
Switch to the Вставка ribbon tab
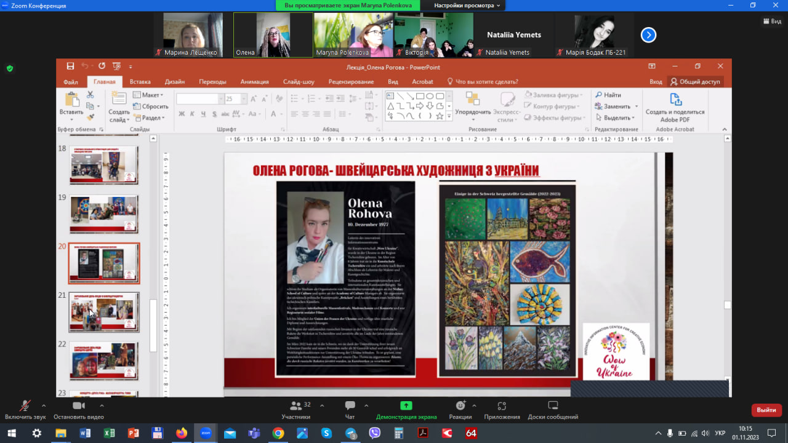pyautogui.click(x=140, y=82)
